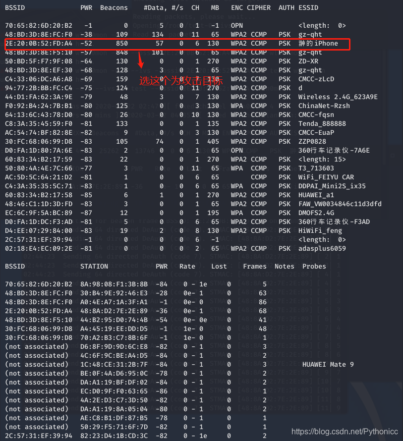Select station 8A:98:08:F1:3B:8B

(x=114, y=284)
